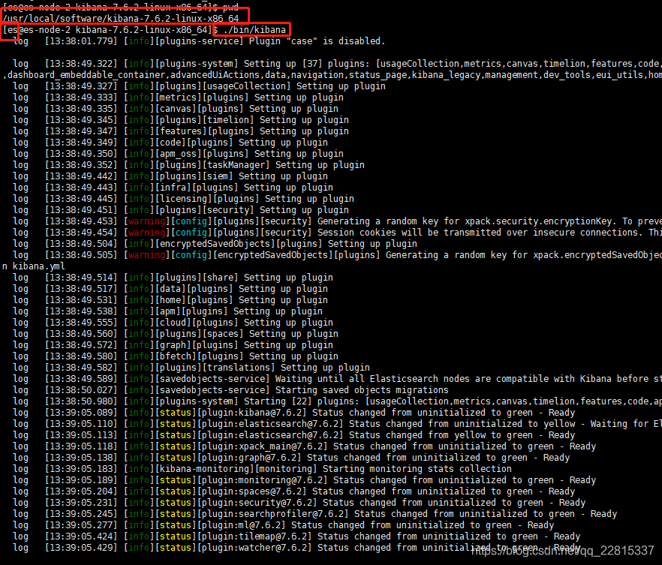
Task: Select the [cloud][plugins] log line
Action: [x=173, y=323]
